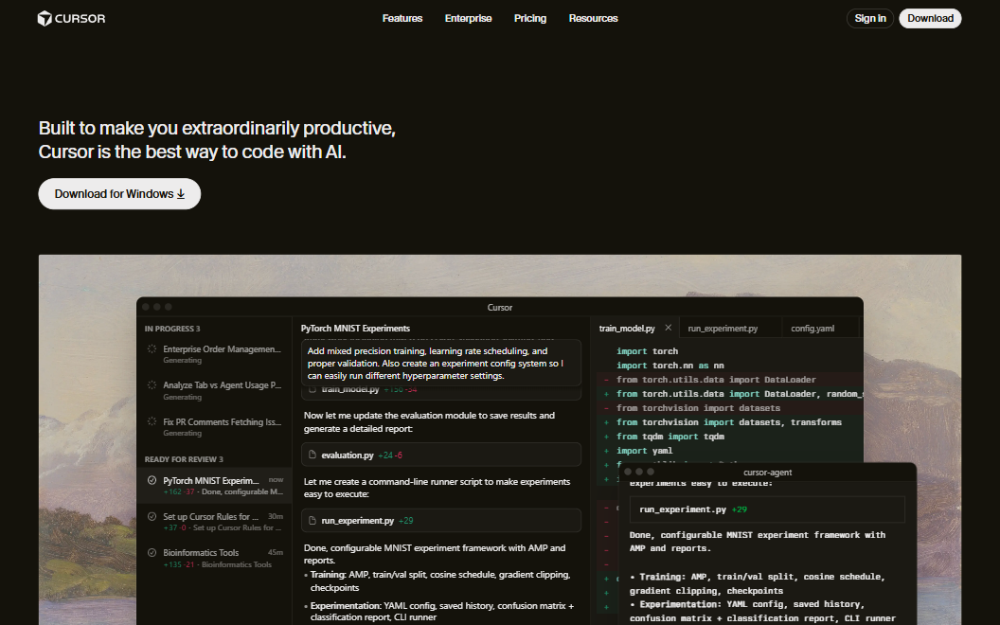
Task: Close the train_model.py tab with its X
Action: pyautogui.click(x=668, y=328)
